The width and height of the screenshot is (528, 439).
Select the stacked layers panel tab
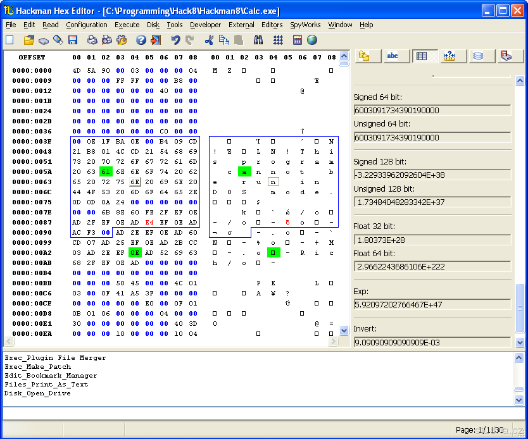(478, 56)
